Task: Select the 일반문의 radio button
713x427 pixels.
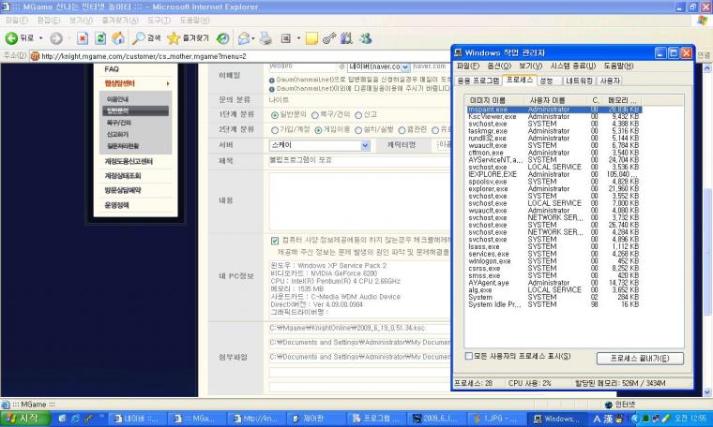Action: pyautogui.click(x=275, y=115)
